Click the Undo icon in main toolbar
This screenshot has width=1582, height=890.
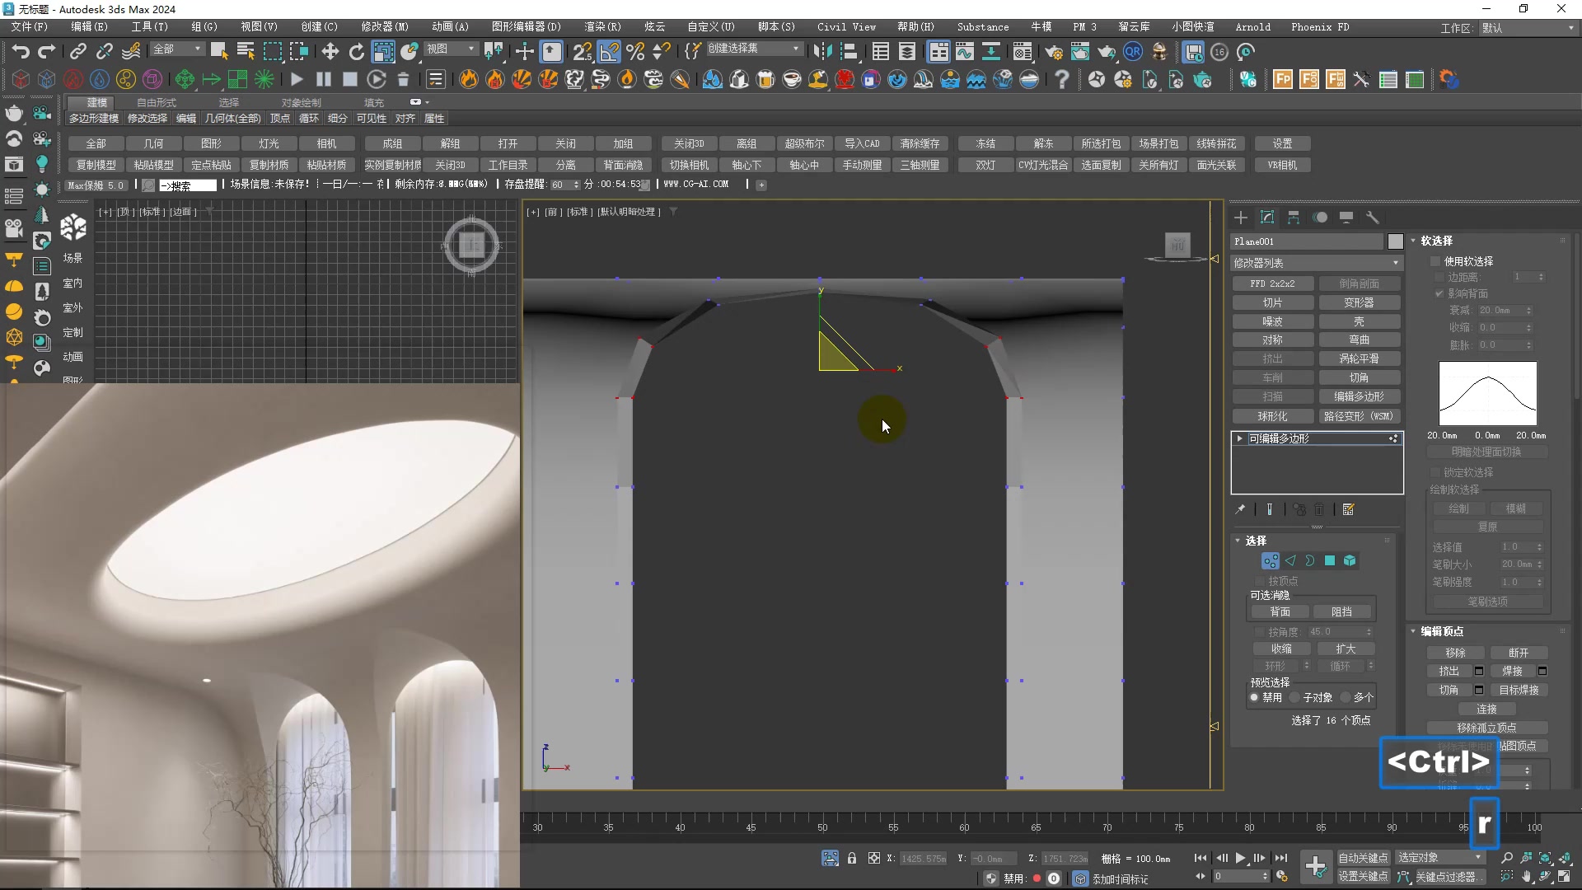(21, 51)
